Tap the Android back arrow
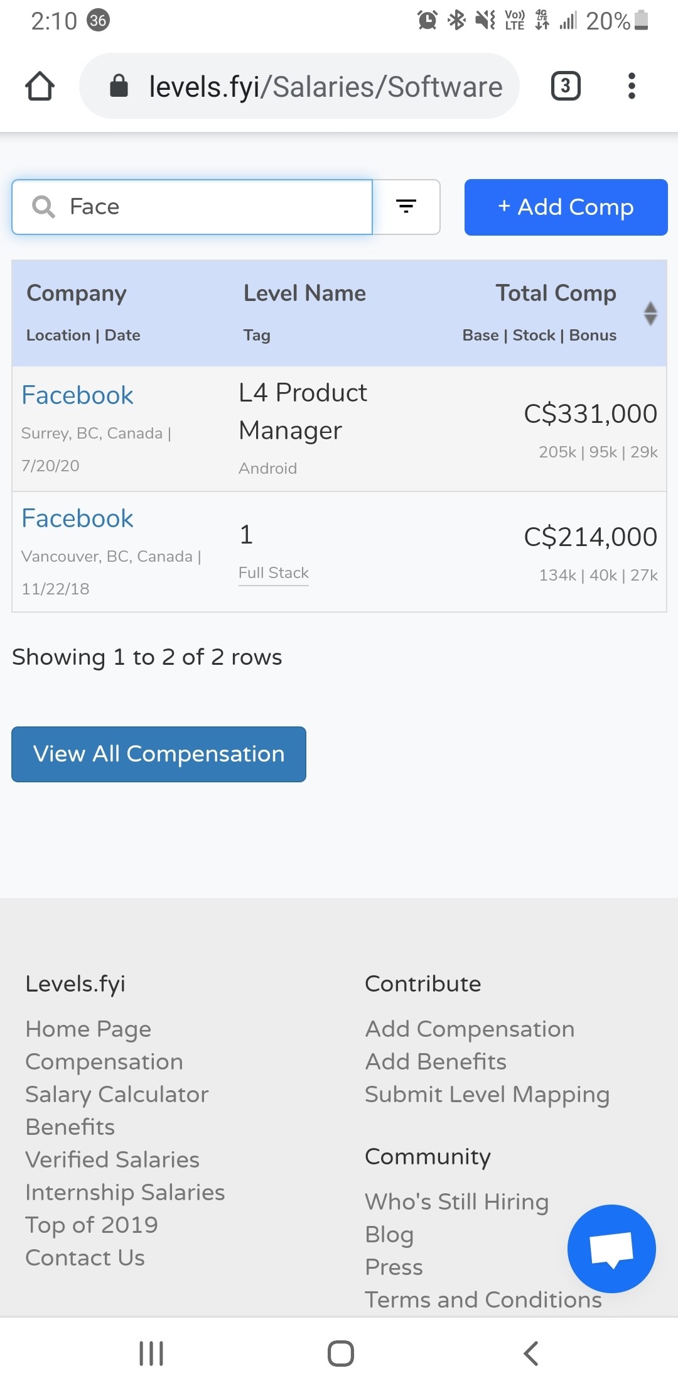The height and width of the screenshot is (1395, 678). tap(531, 1354)
